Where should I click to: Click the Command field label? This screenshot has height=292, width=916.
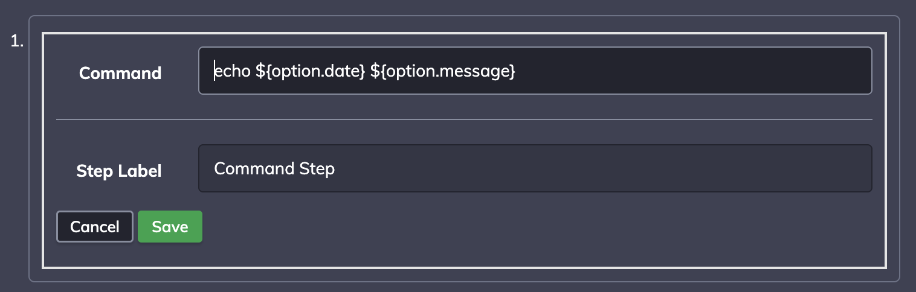(120, 73)
